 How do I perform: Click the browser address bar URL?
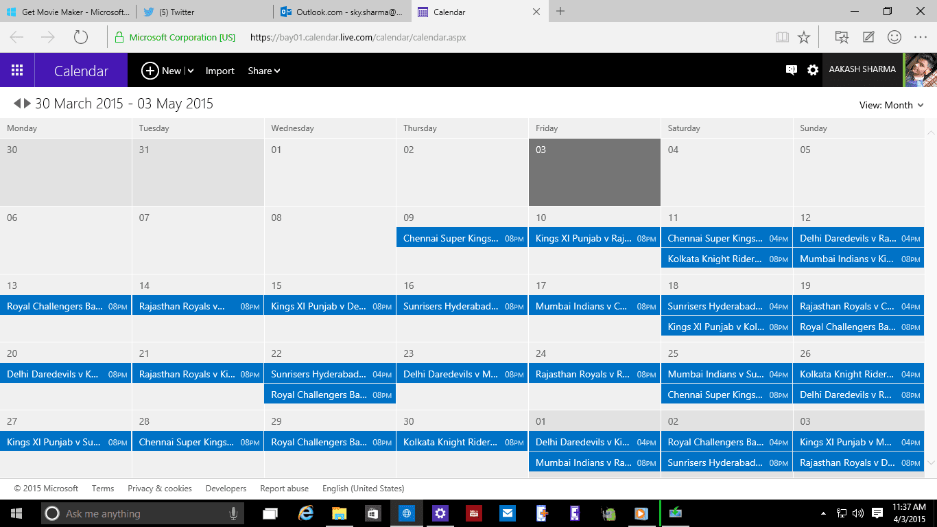point(358,38)
